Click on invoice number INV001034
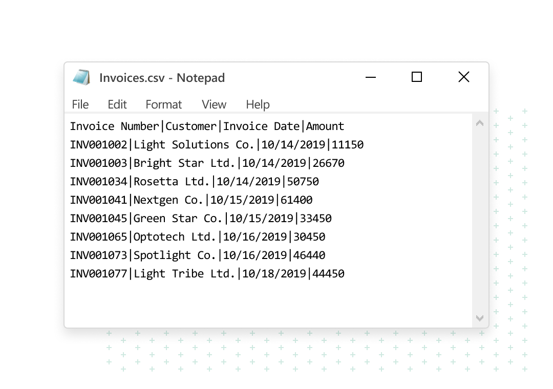This screenshot has height=389, width=553. (98, 182)
